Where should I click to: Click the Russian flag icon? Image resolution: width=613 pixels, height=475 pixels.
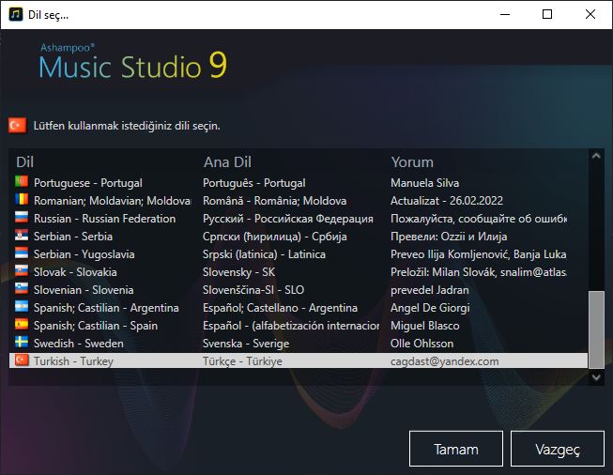(22, 217)
